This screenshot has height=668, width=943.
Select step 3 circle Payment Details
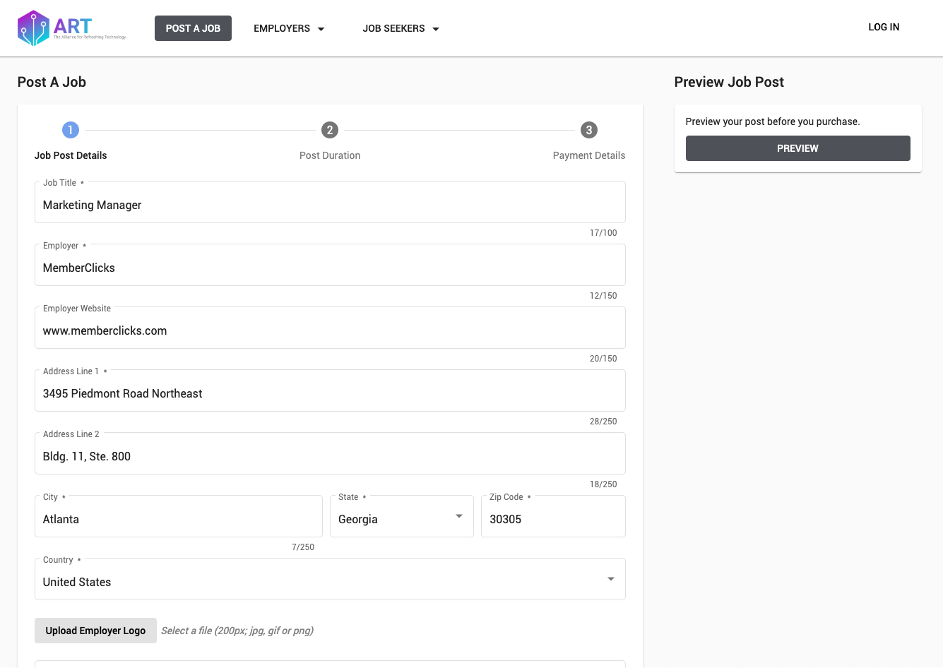click(x=589, y=130)
